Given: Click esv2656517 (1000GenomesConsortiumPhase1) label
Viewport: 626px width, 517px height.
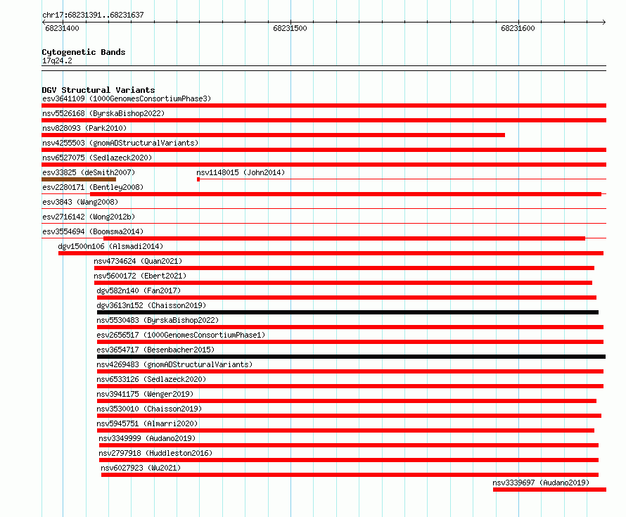Looking at the screenshot, I should click(x=181, y=335).
